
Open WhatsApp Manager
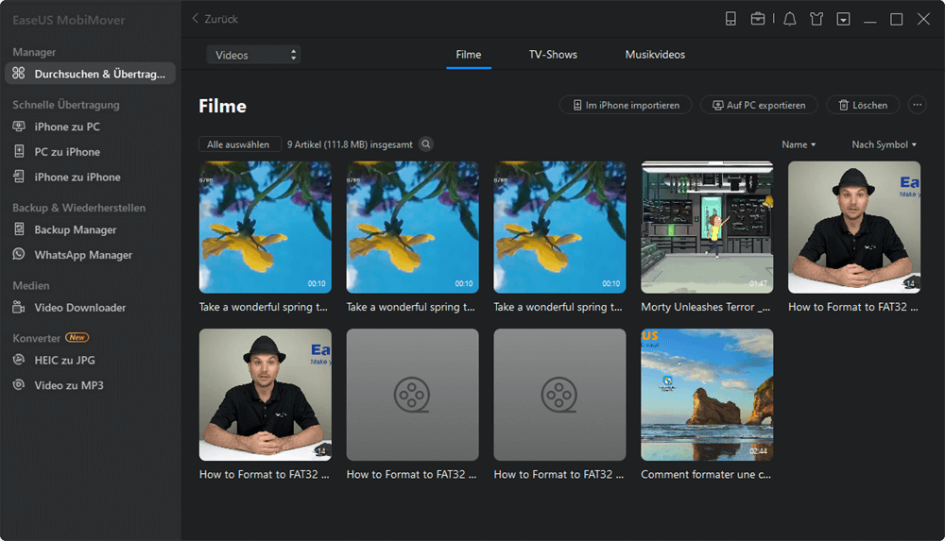point(83,255)
